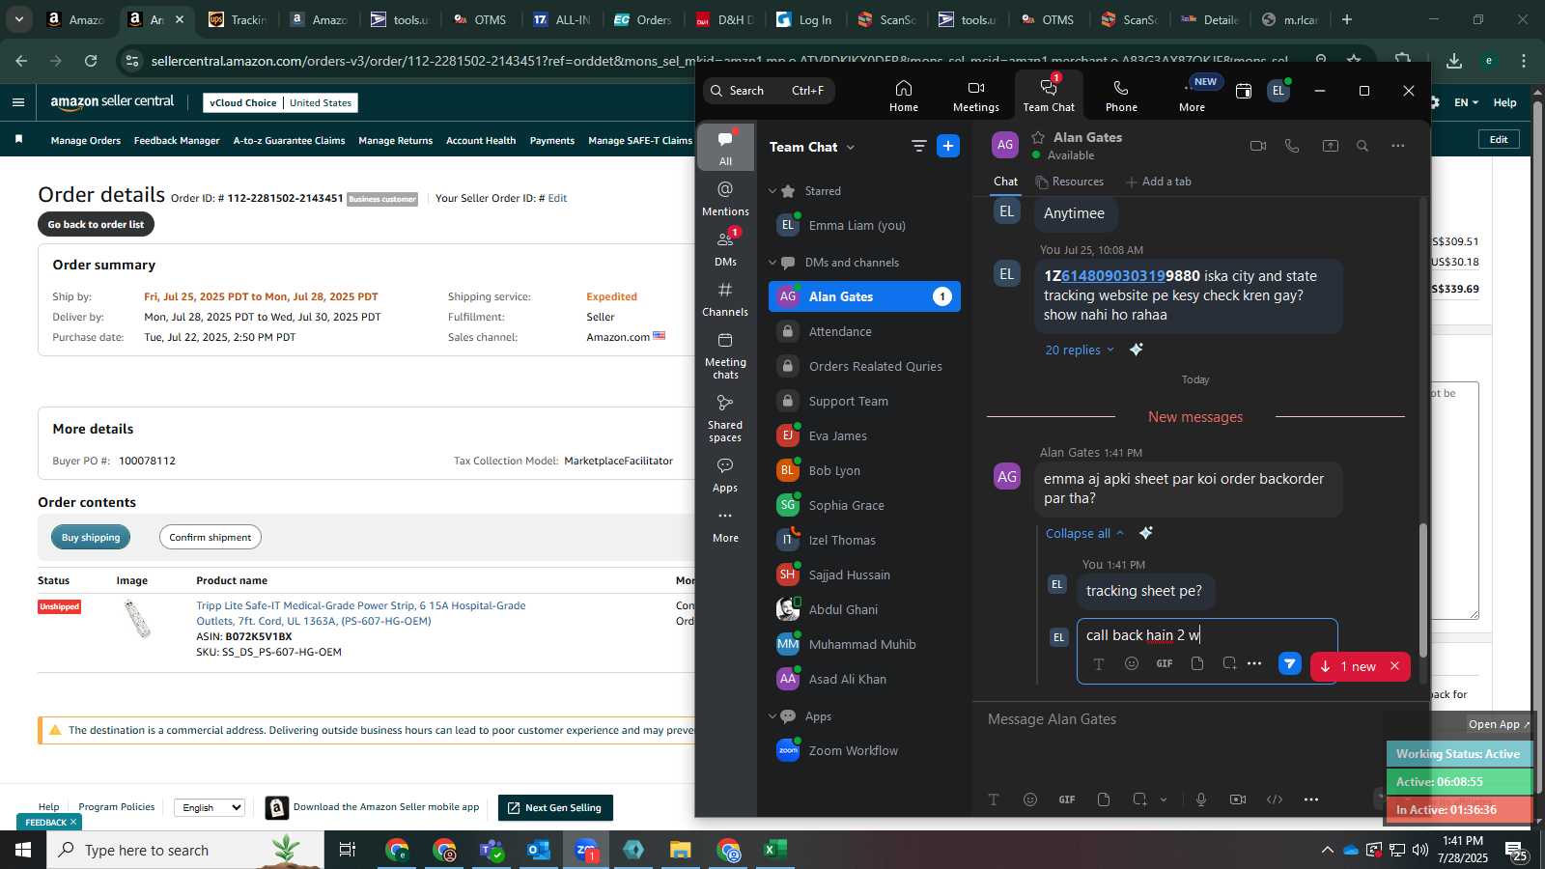The image size is (1545, 869).
Task: Click Confirm shipment button
Action: click(x=211, y=537)
